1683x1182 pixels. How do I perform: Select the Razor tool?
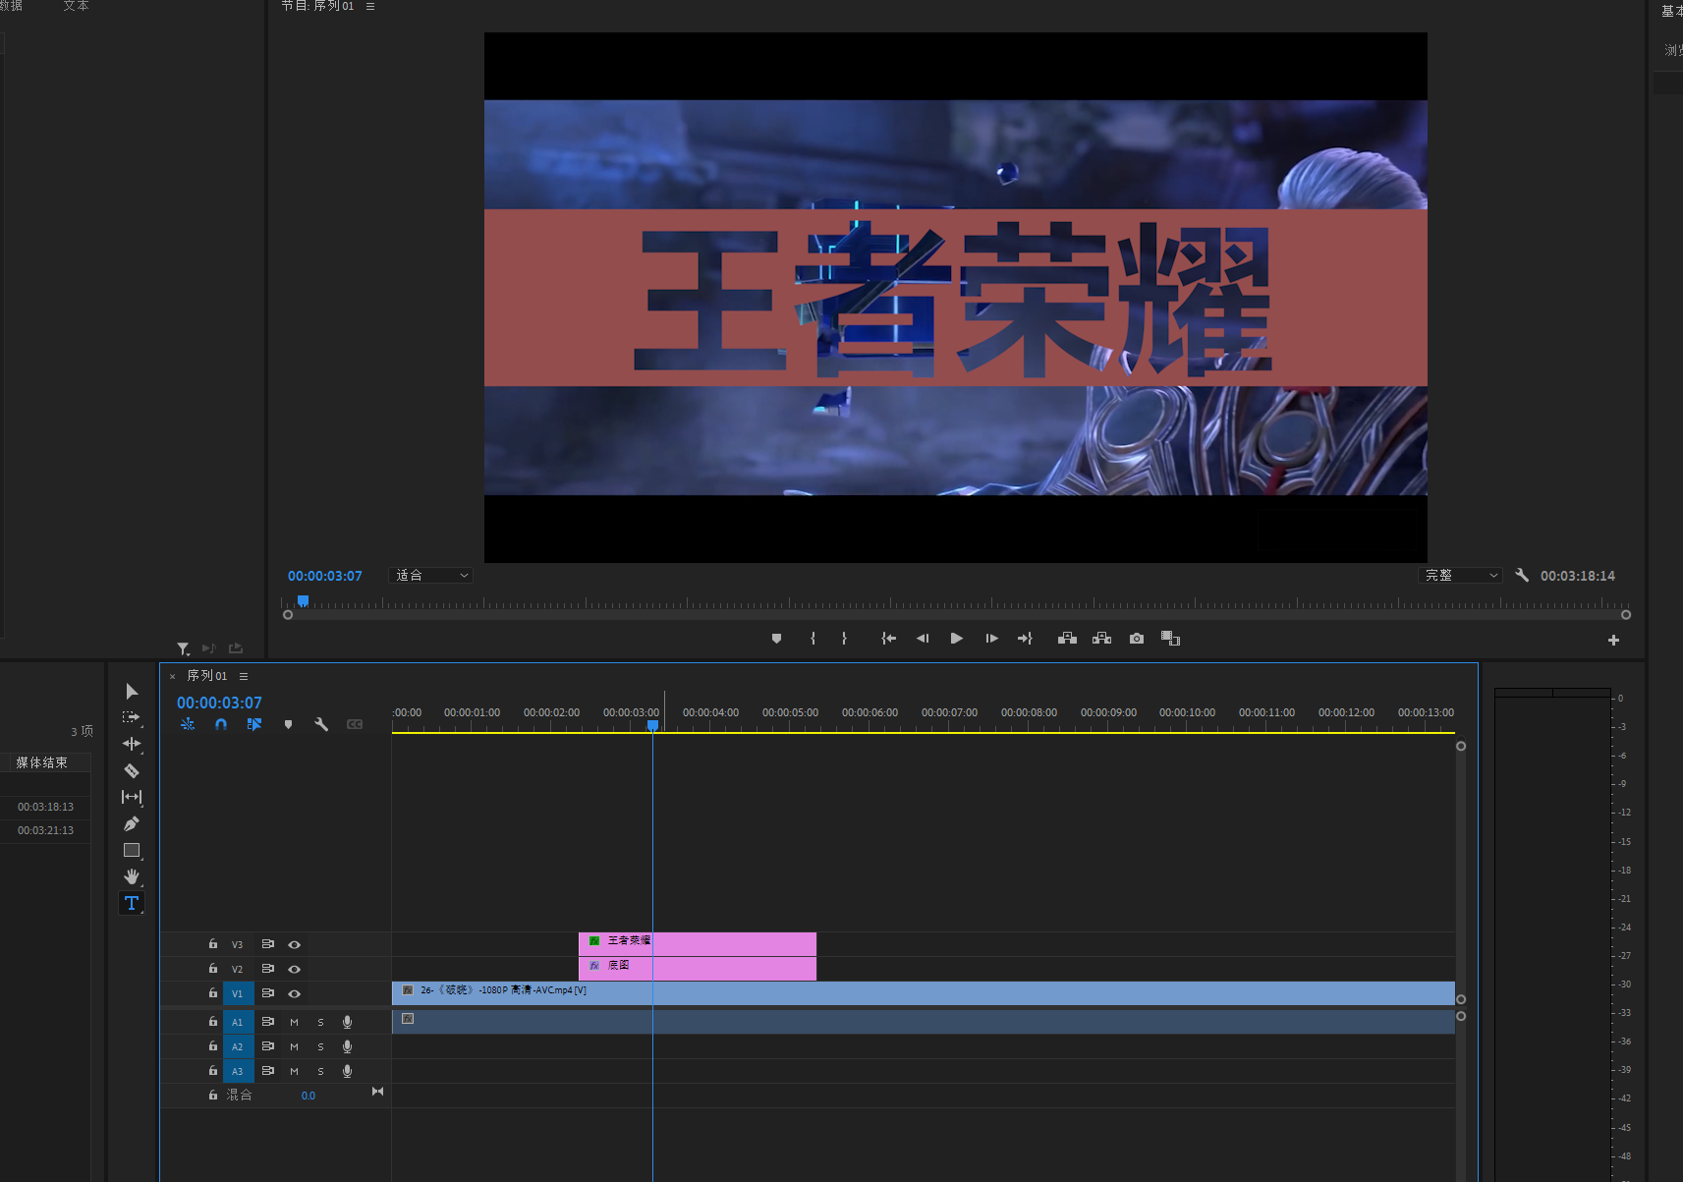click(x=132, y=771)
